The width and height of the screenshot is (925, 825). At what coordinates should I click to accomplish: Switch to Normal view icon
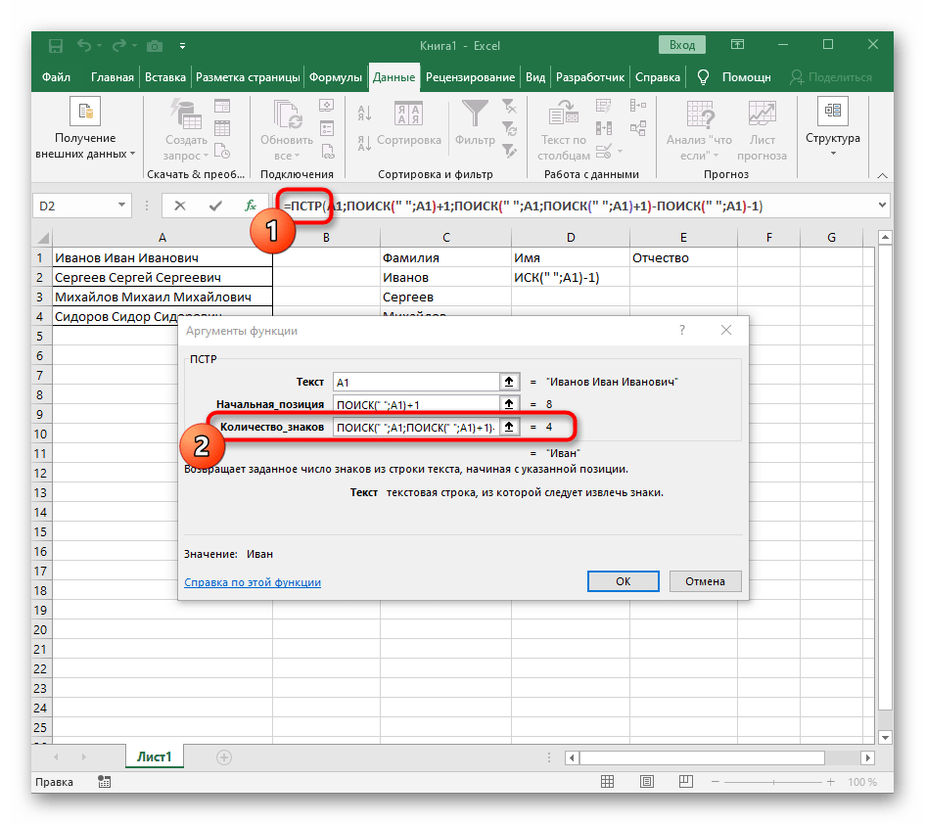coord(607,781)
